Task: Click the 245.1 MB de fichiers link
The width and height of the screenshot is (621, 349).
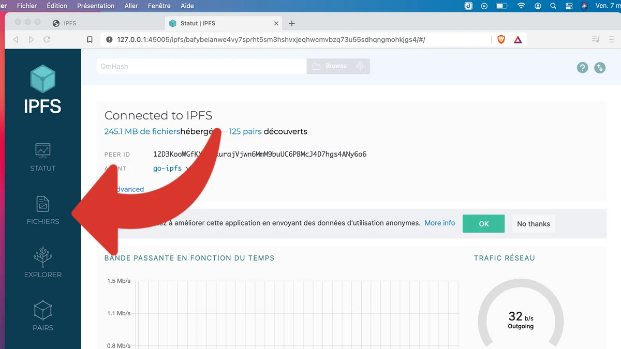Action: pyautogui.click(x=142, y=131)
